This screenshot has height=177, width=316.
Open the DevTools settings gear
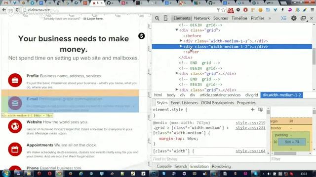pyautogui.click(x=294, y=18)
